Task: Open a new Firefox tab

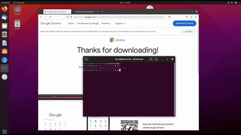Action: pyautogui.click(x=102, y=12)
